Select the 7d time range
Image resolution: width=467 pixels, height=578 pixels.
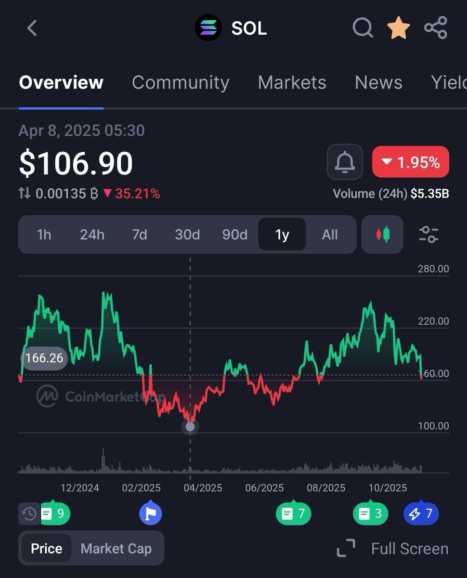(x=139, y=235)
